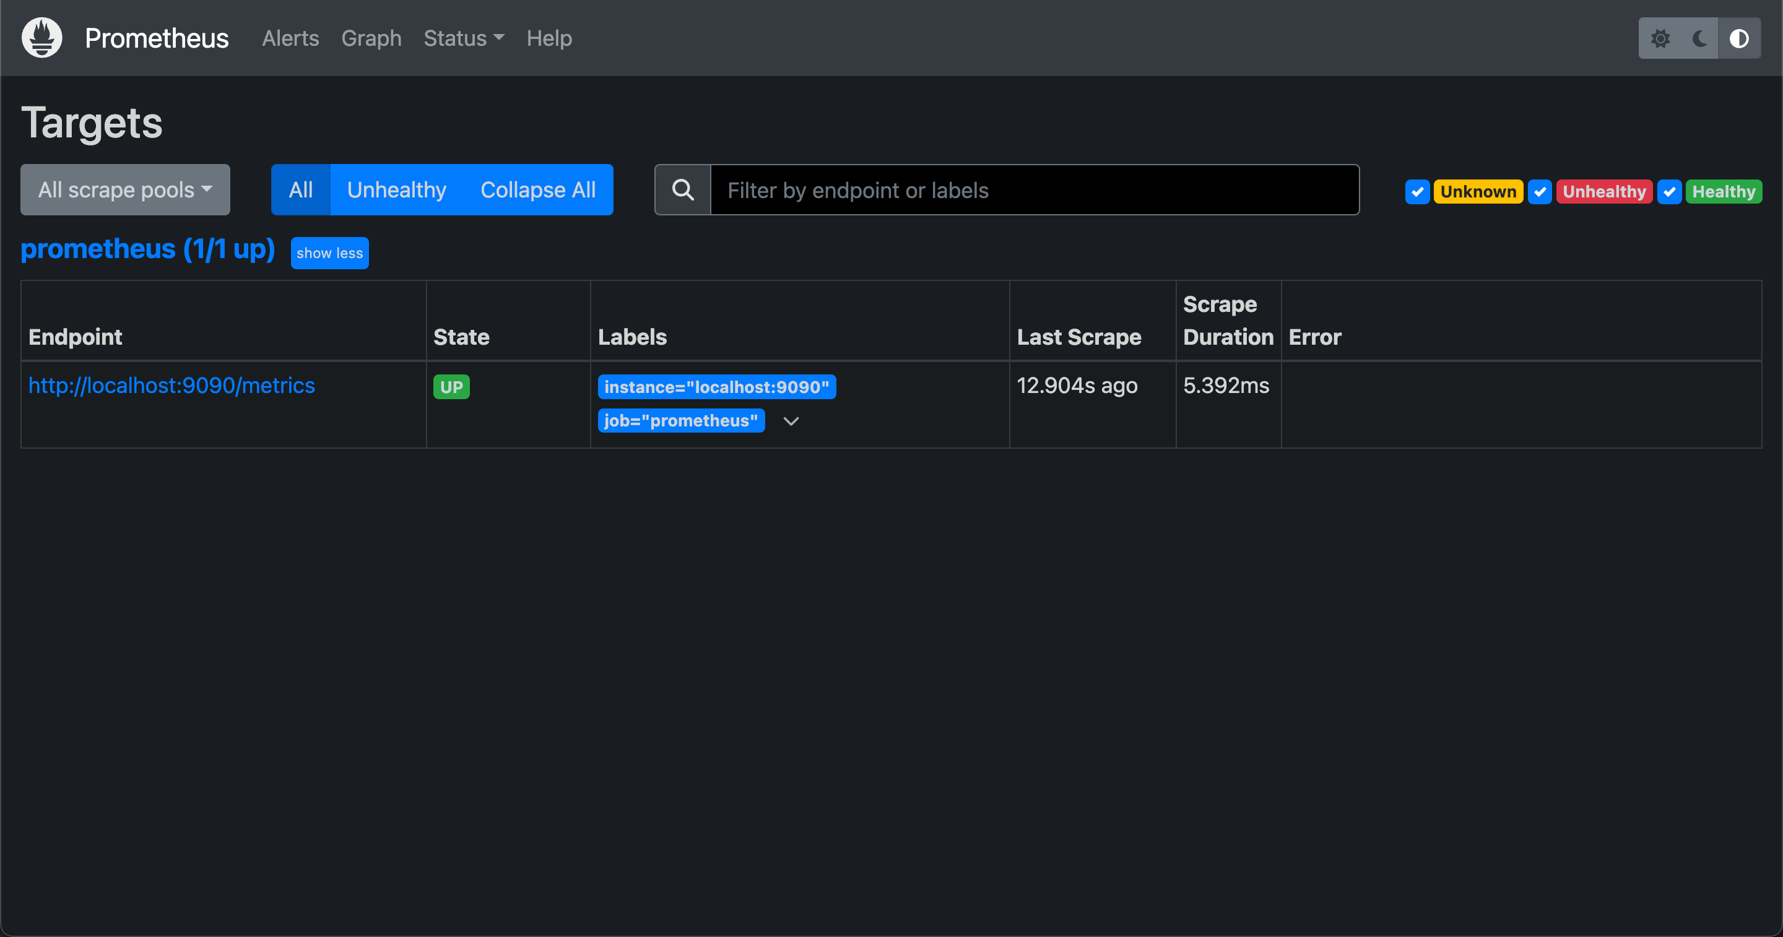This screenshot has height=937, width=1783.
Task: Click the Scrape Duration column header
Action: [1228, 321]
